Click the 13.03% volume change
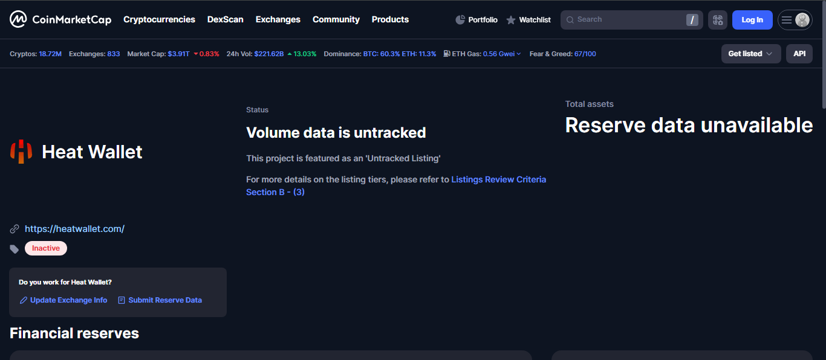The width and height of the screenshot is (826, 360). pos(302,54)
